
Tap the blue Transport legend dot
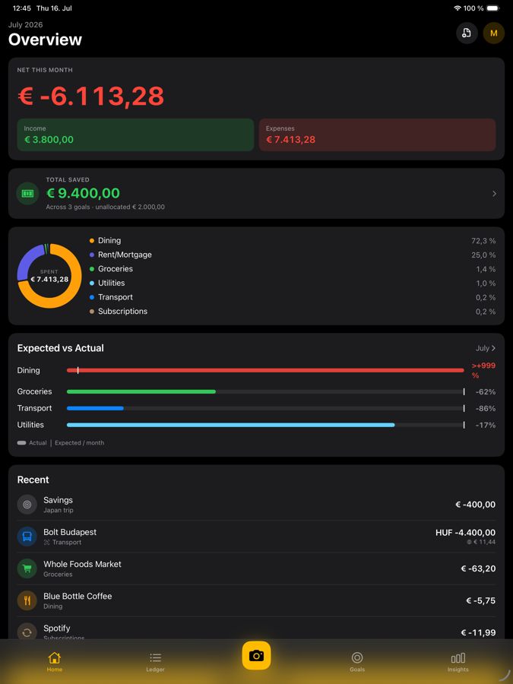click(92, 297)
